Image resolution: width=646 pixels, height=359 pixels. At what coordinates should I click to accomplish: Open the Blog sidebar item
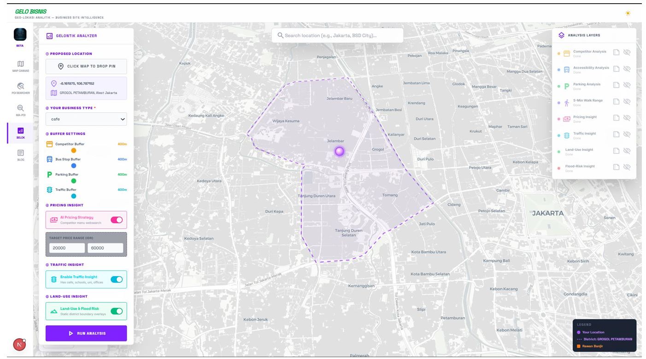(20, 155)
